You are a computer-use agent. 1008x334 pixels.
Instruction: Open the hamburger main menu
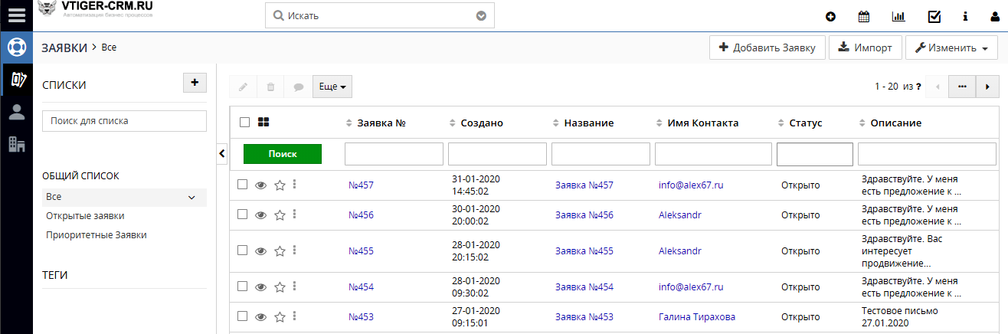tap(16, 15)
